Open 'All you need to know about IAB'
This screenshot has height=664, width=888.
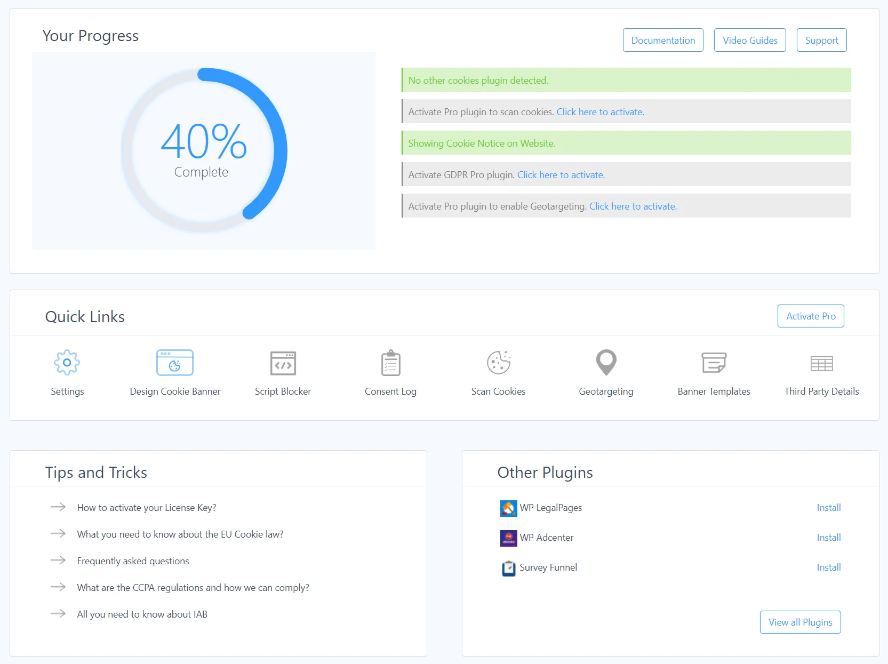142,614
